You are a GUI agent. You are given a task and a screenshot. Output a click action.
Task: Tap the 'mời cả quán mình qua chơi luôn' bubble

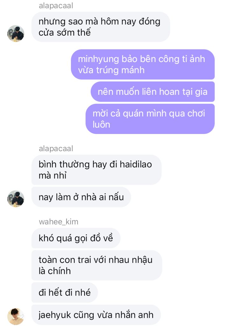(150, 119)
